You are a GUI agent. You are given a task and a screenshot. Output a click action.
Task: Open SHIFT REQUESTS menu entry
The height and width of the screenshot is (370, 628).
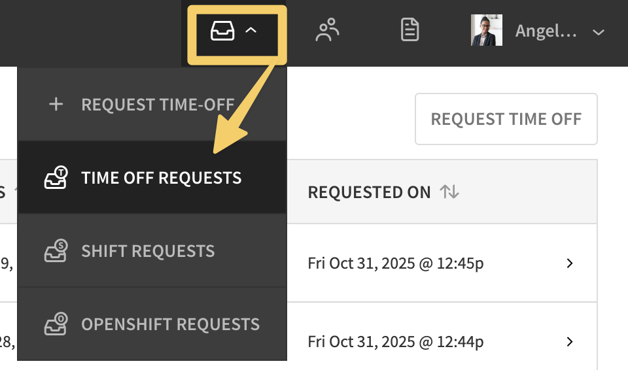(x=148, y=251)
